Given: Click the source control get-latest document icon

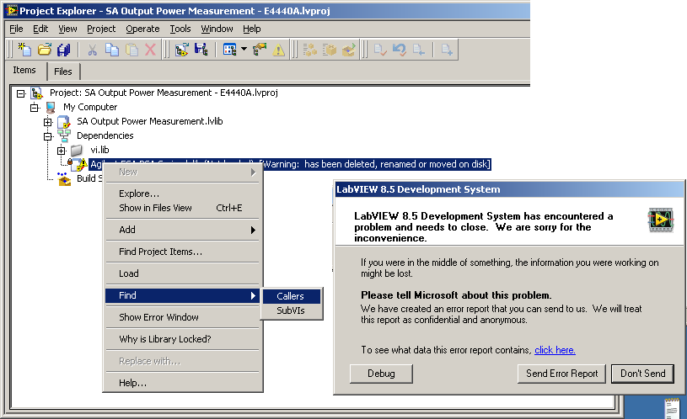Looking at the screenshot, I should [x=418, y=50].
